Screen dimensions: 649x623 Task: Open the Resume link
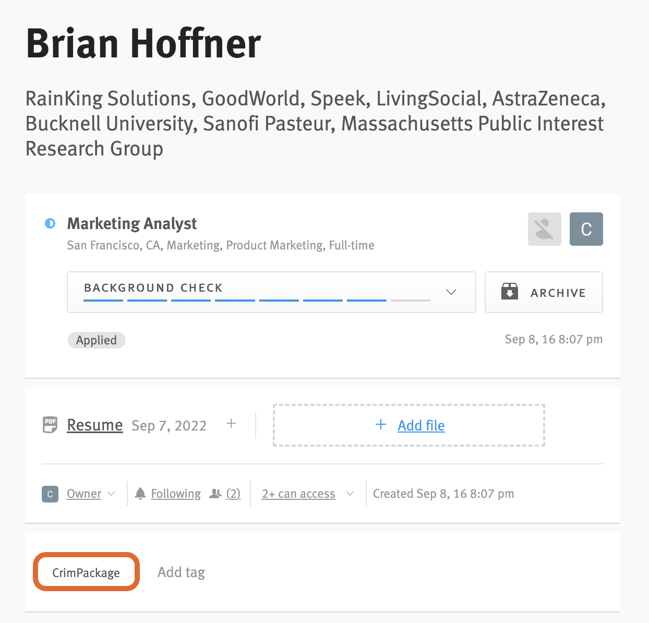(95, 425)
